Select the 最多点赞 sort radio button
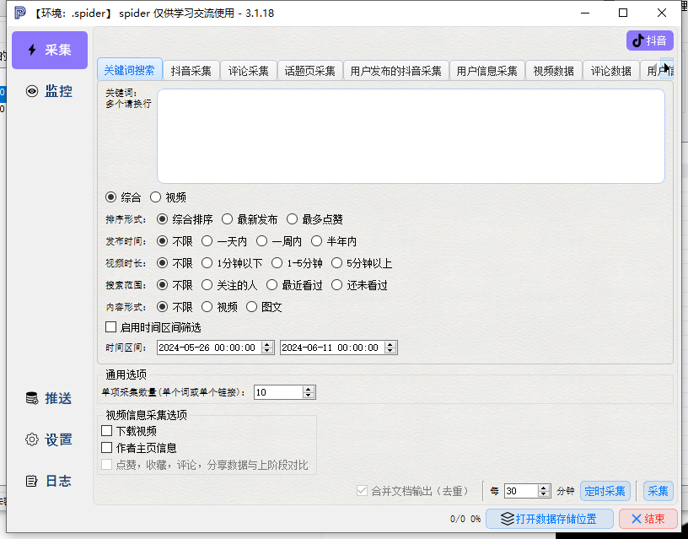This screenshot has height=539, width=688. tap(293, 219)
